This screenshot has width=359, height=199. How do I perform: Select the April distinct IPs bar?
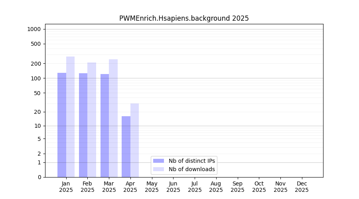(126, 146)
